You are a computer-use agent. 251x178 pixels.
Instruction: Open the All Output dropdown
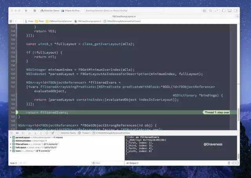(x=133, y=163)
